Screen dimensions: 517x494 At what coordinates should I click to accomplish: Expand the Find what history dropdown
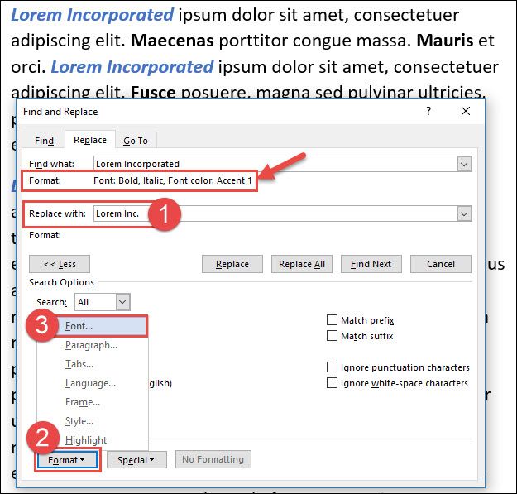(464, 164)
